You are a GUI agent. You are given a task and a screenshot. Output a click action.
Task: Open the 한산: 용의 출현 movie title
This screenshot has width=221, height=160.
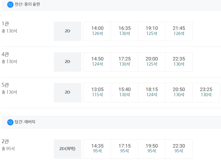click(x=27, y=4)
